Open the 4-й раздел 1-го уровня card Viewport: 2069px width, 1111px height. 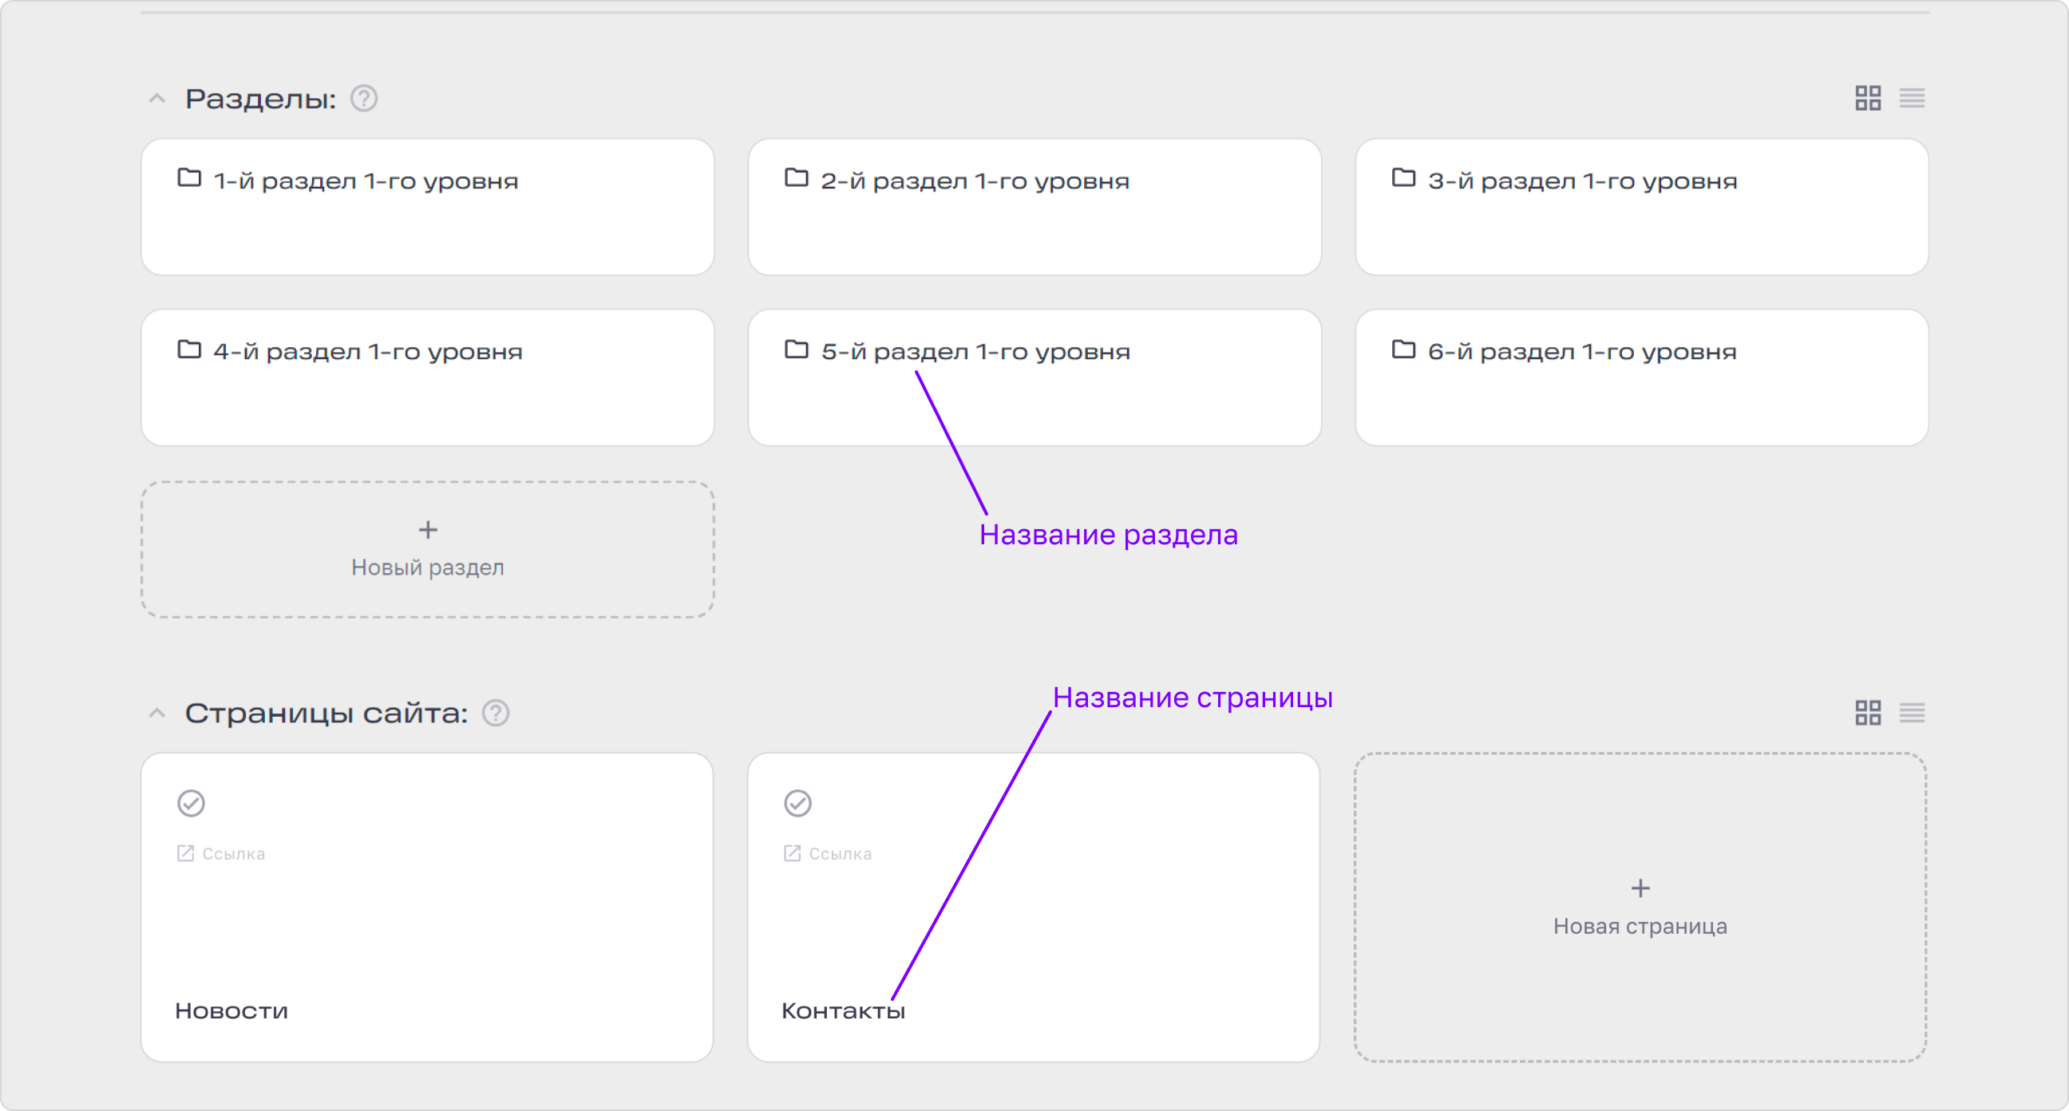[x=427, y=378]
